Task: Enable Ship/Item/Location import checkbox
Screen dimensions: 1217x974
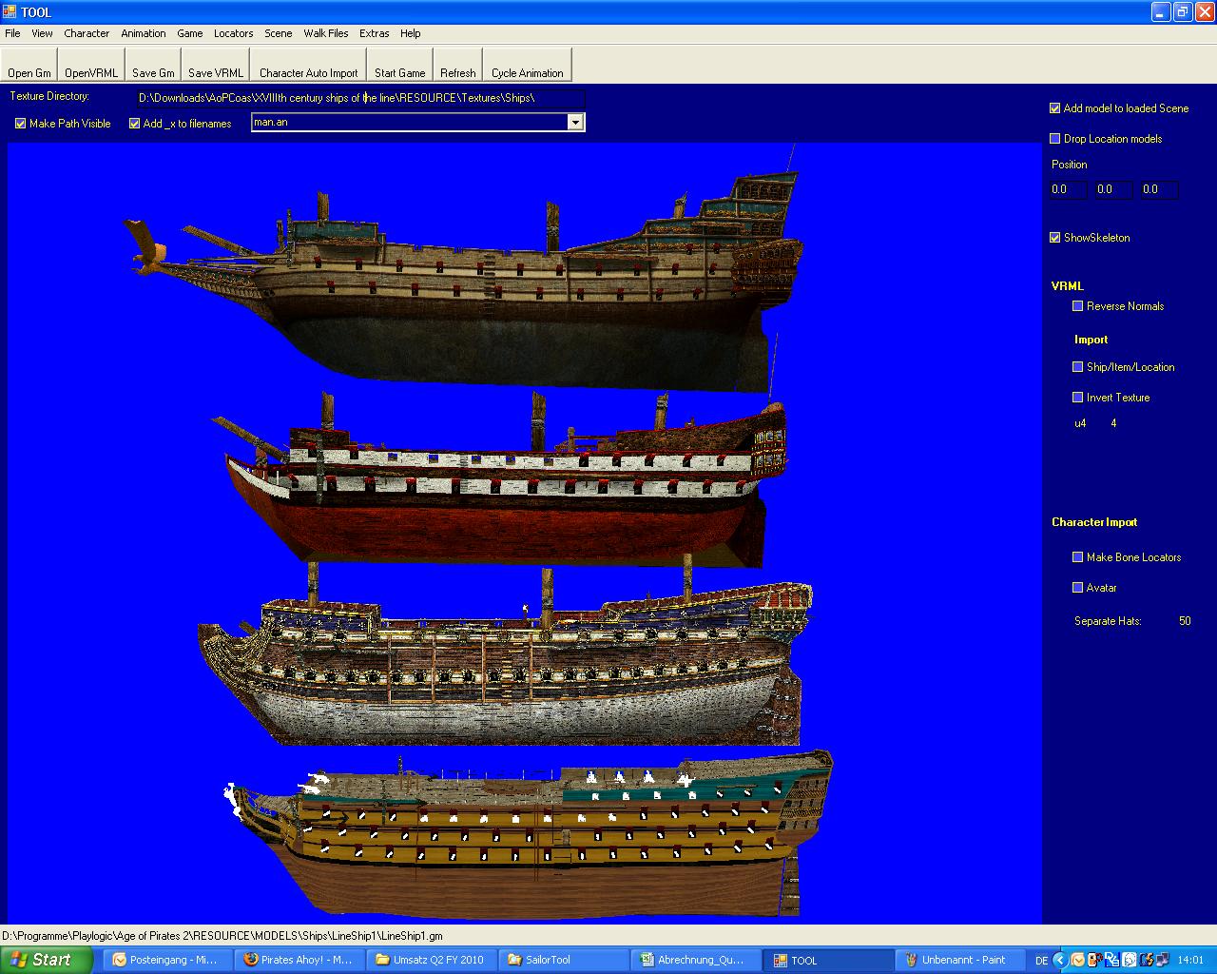Action: 1078,367
